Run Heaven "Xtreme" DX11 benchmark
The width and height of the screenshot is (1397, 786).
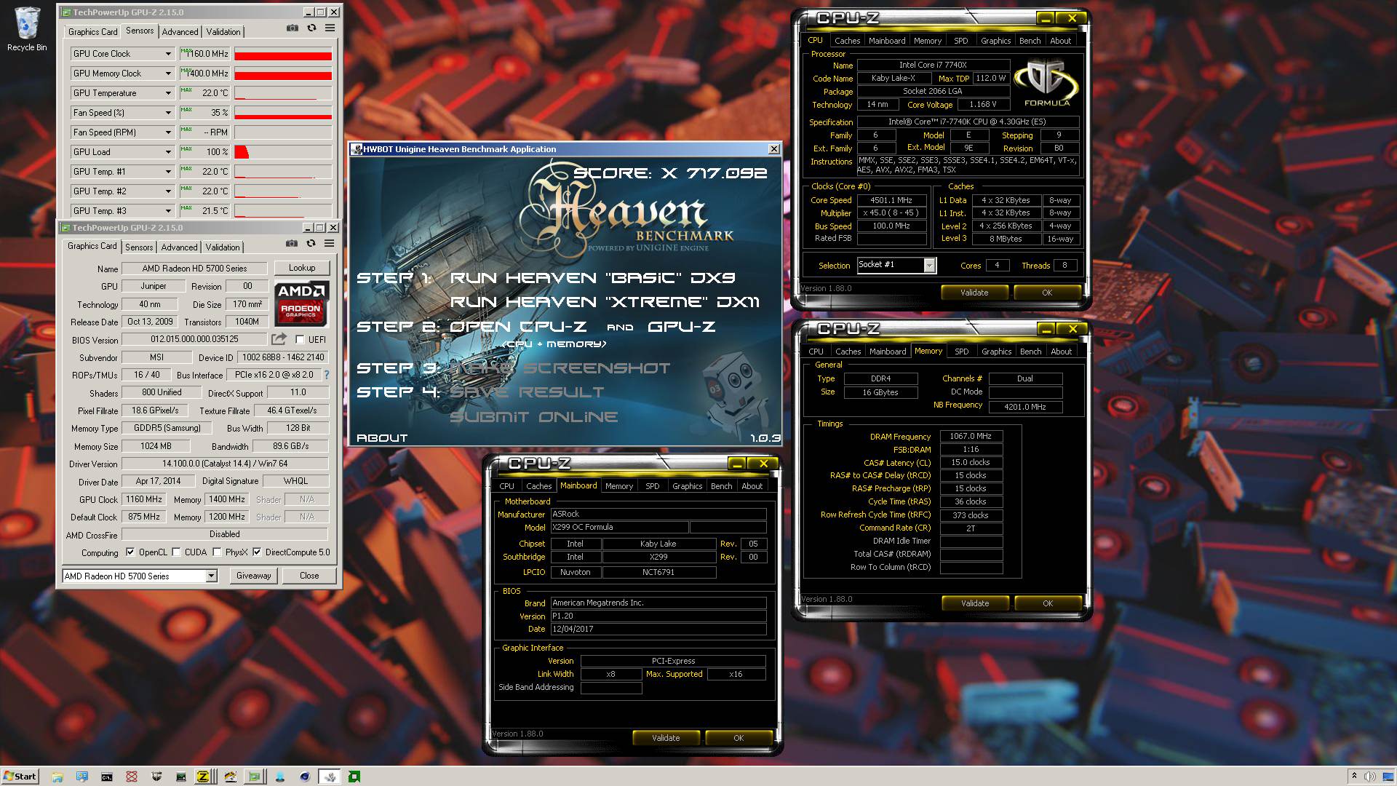click(x=605, y=302)
